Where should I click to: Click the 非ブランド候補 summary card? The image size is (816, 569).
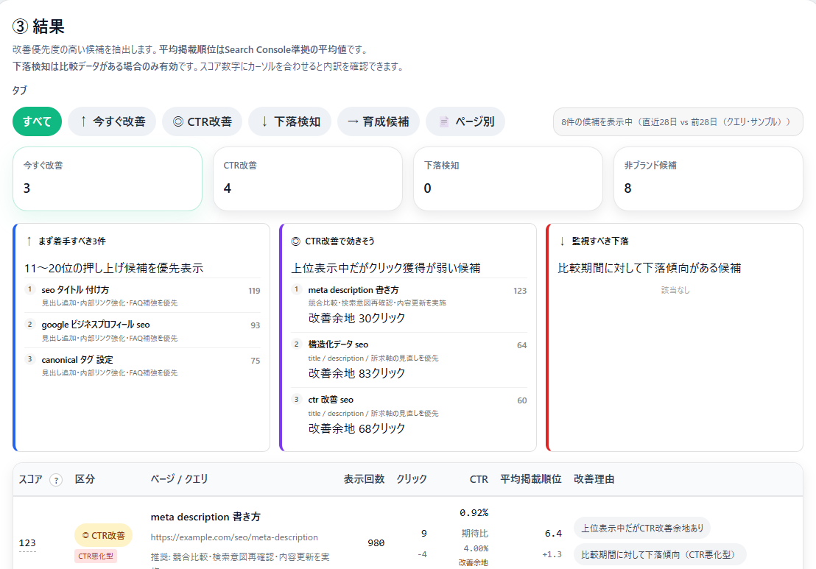[708, 179]
